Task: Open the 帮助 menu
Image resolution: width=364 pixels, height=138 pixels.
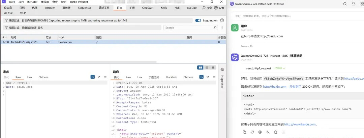Action: [x=63, y=2]
